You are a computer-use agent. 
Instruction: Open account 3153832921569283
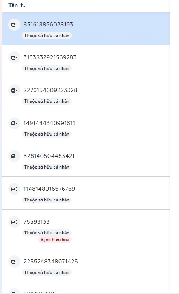[86, 62]
